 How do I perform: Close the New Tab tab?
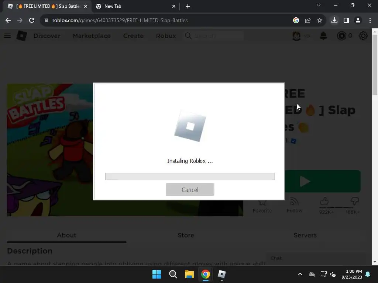click(x=174, y=7)
